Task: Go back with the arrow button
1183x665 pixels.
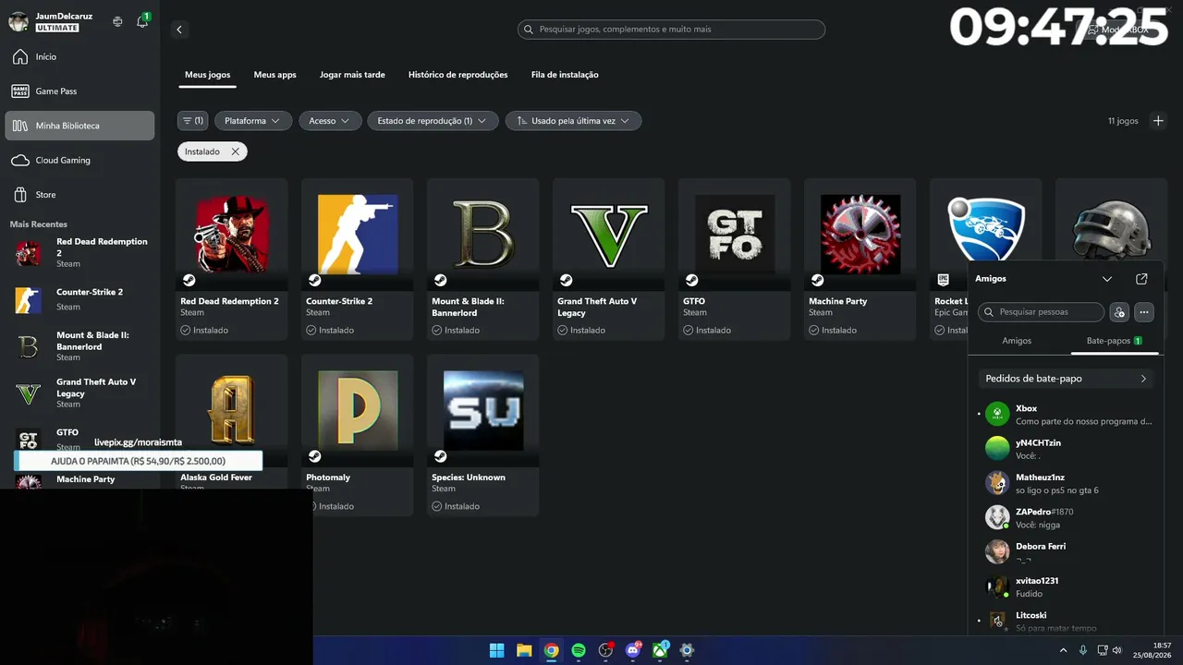Action: pyautogui.click(x=179, y=30)
